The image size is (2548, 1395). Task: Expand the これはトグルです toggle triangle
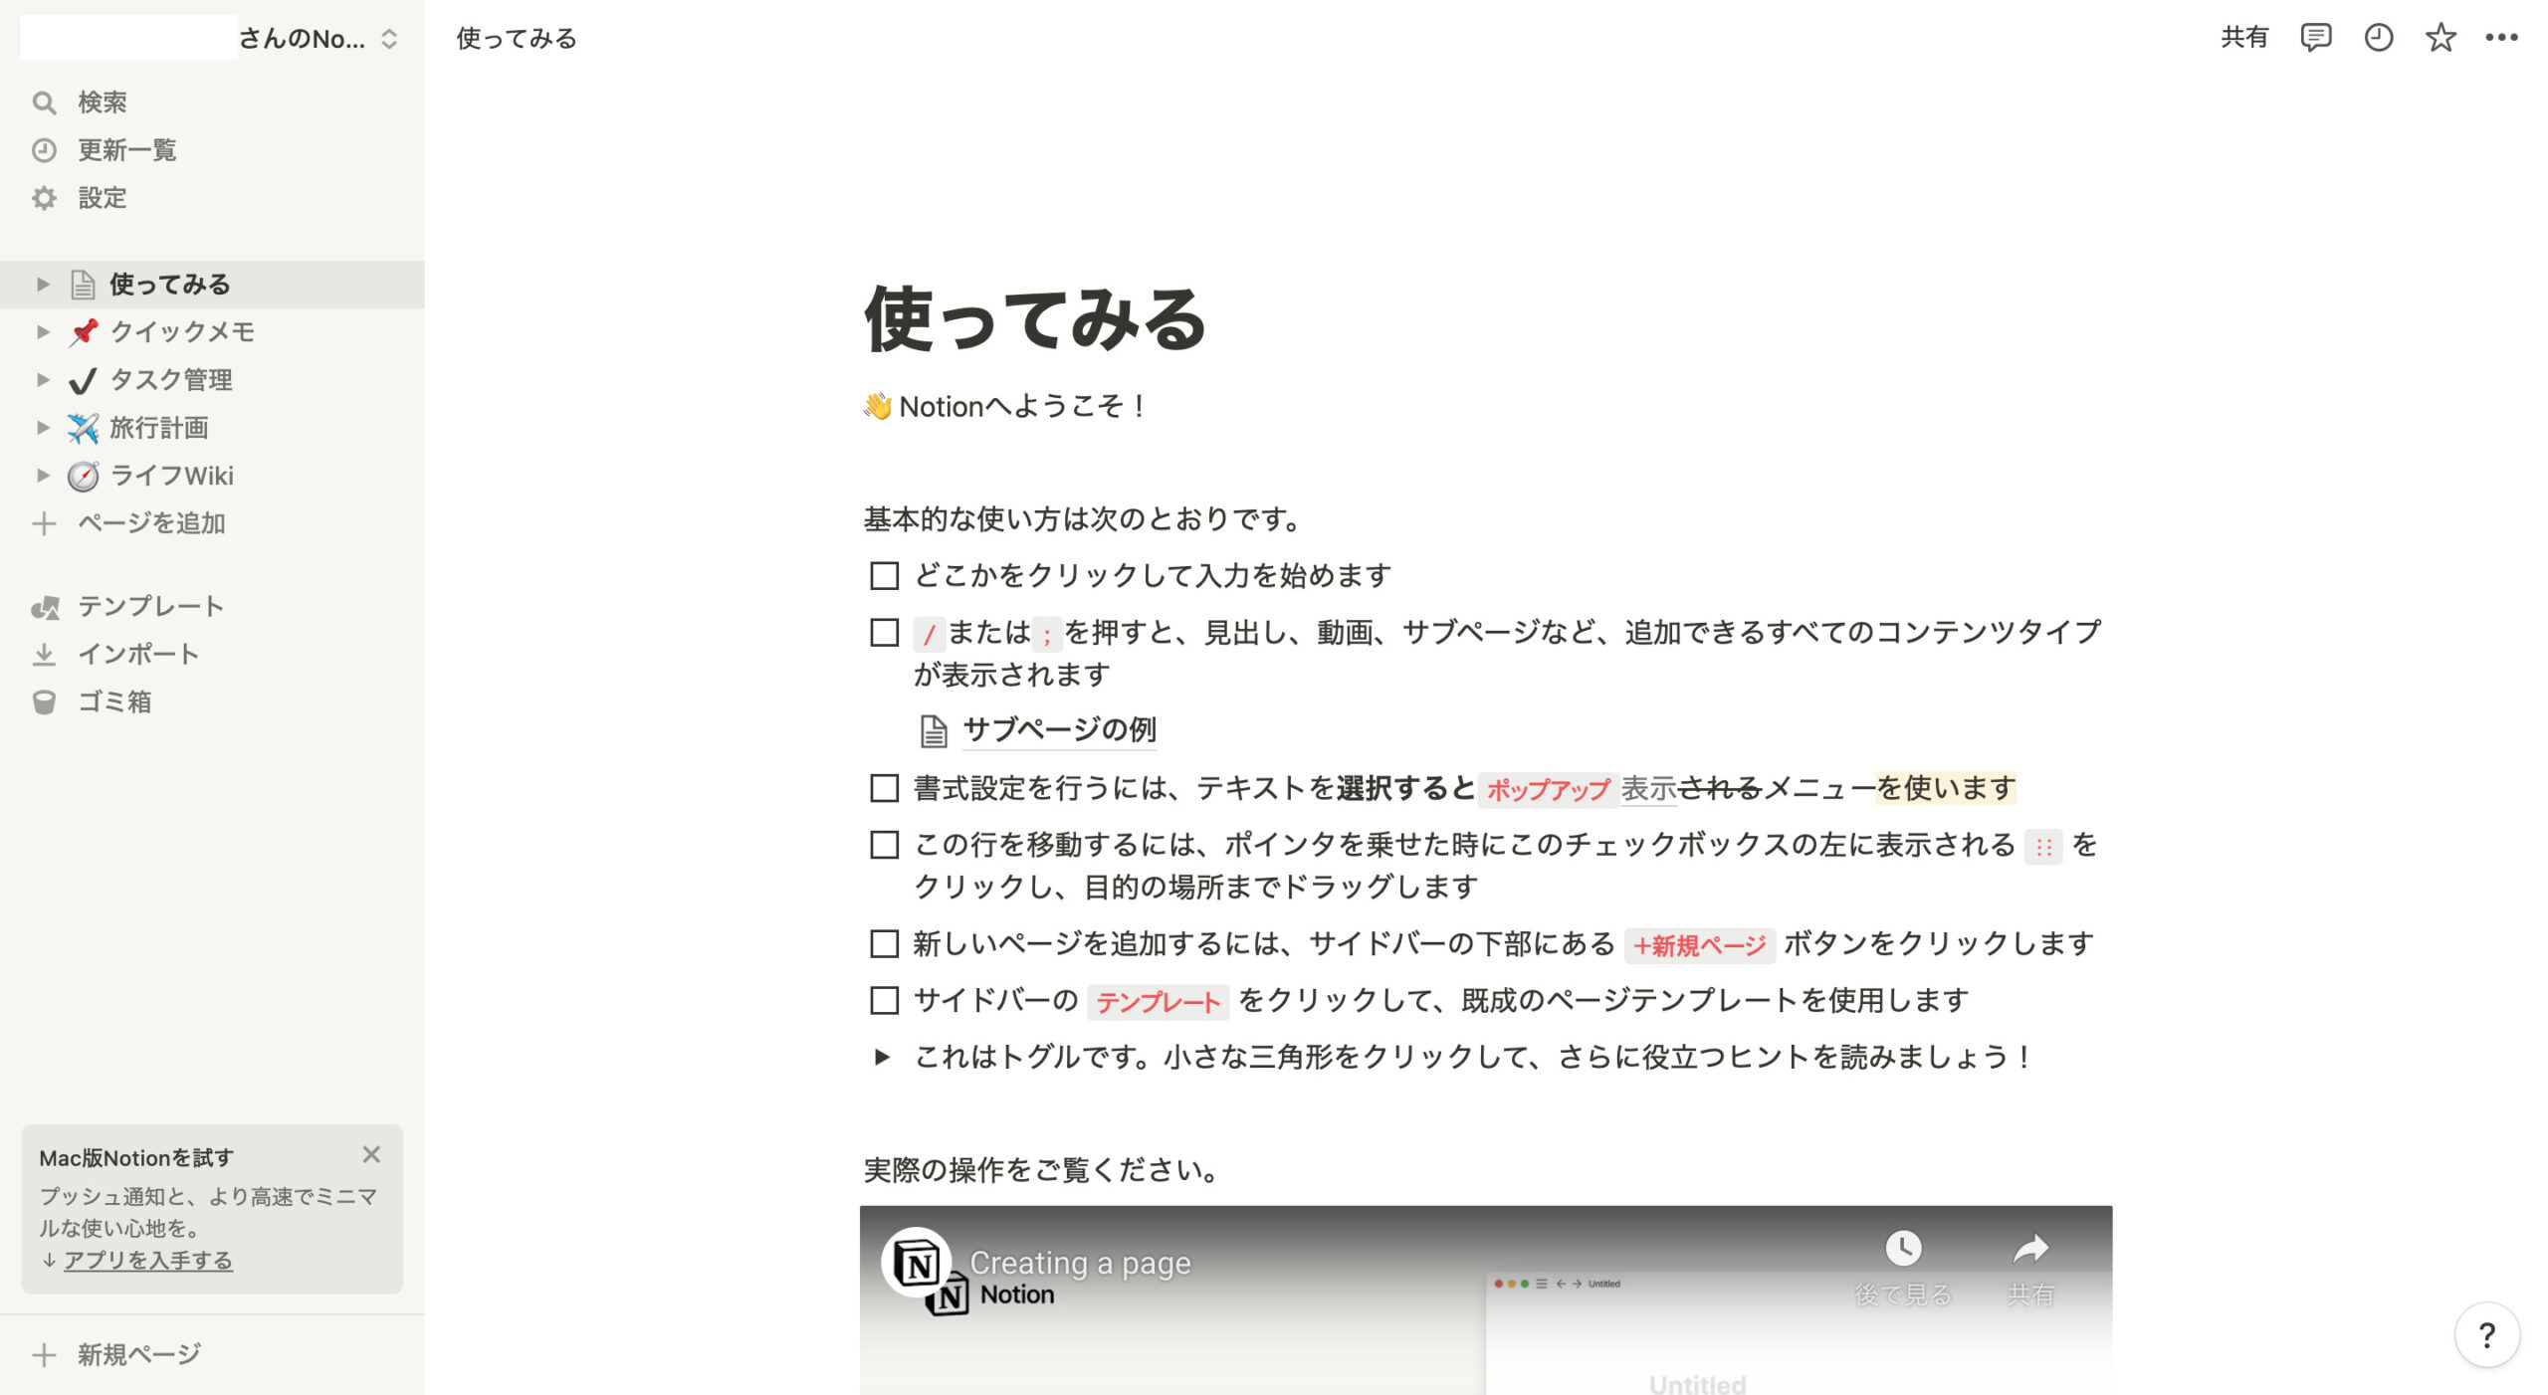(x=882, y=1057)
